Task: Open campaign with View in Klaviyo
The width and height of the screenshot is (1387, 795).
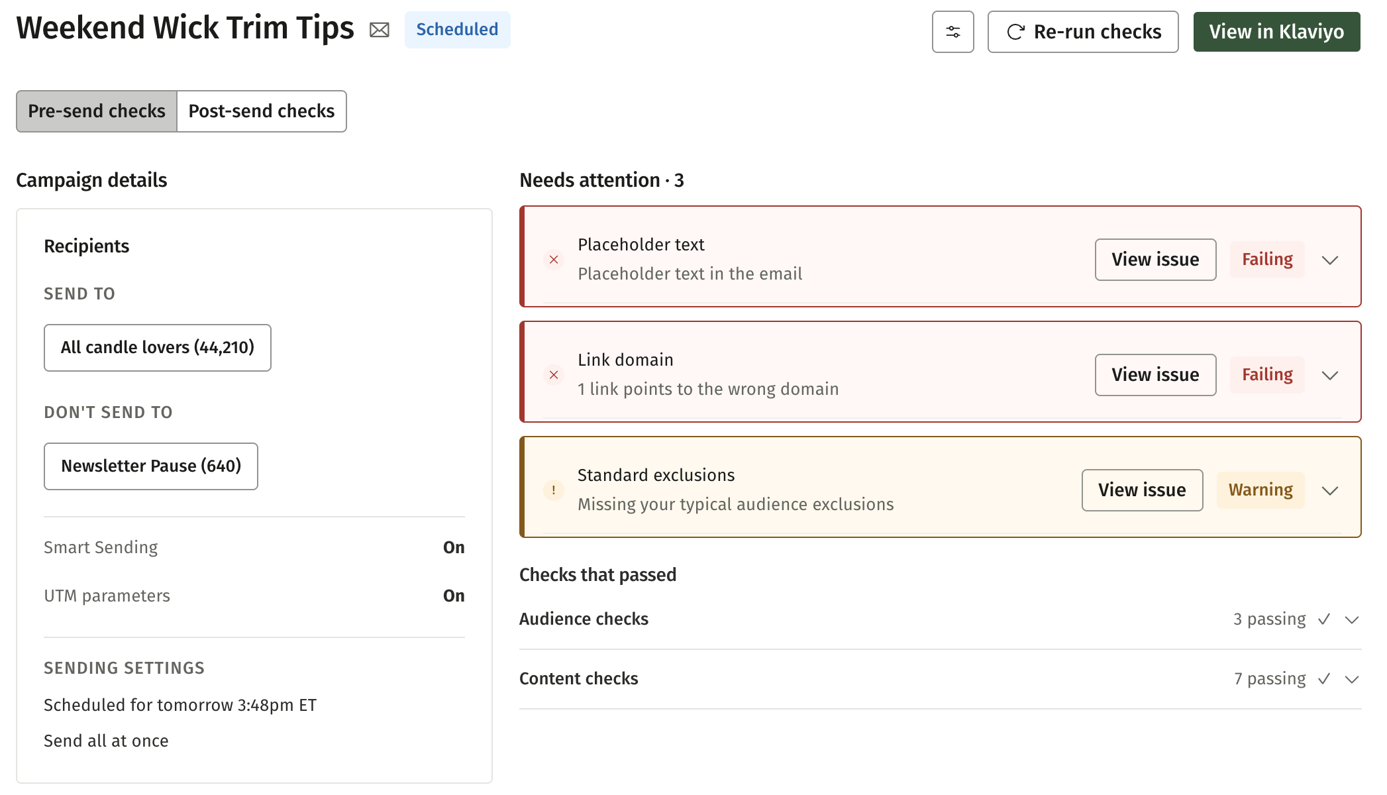Action: (1276, 32)
